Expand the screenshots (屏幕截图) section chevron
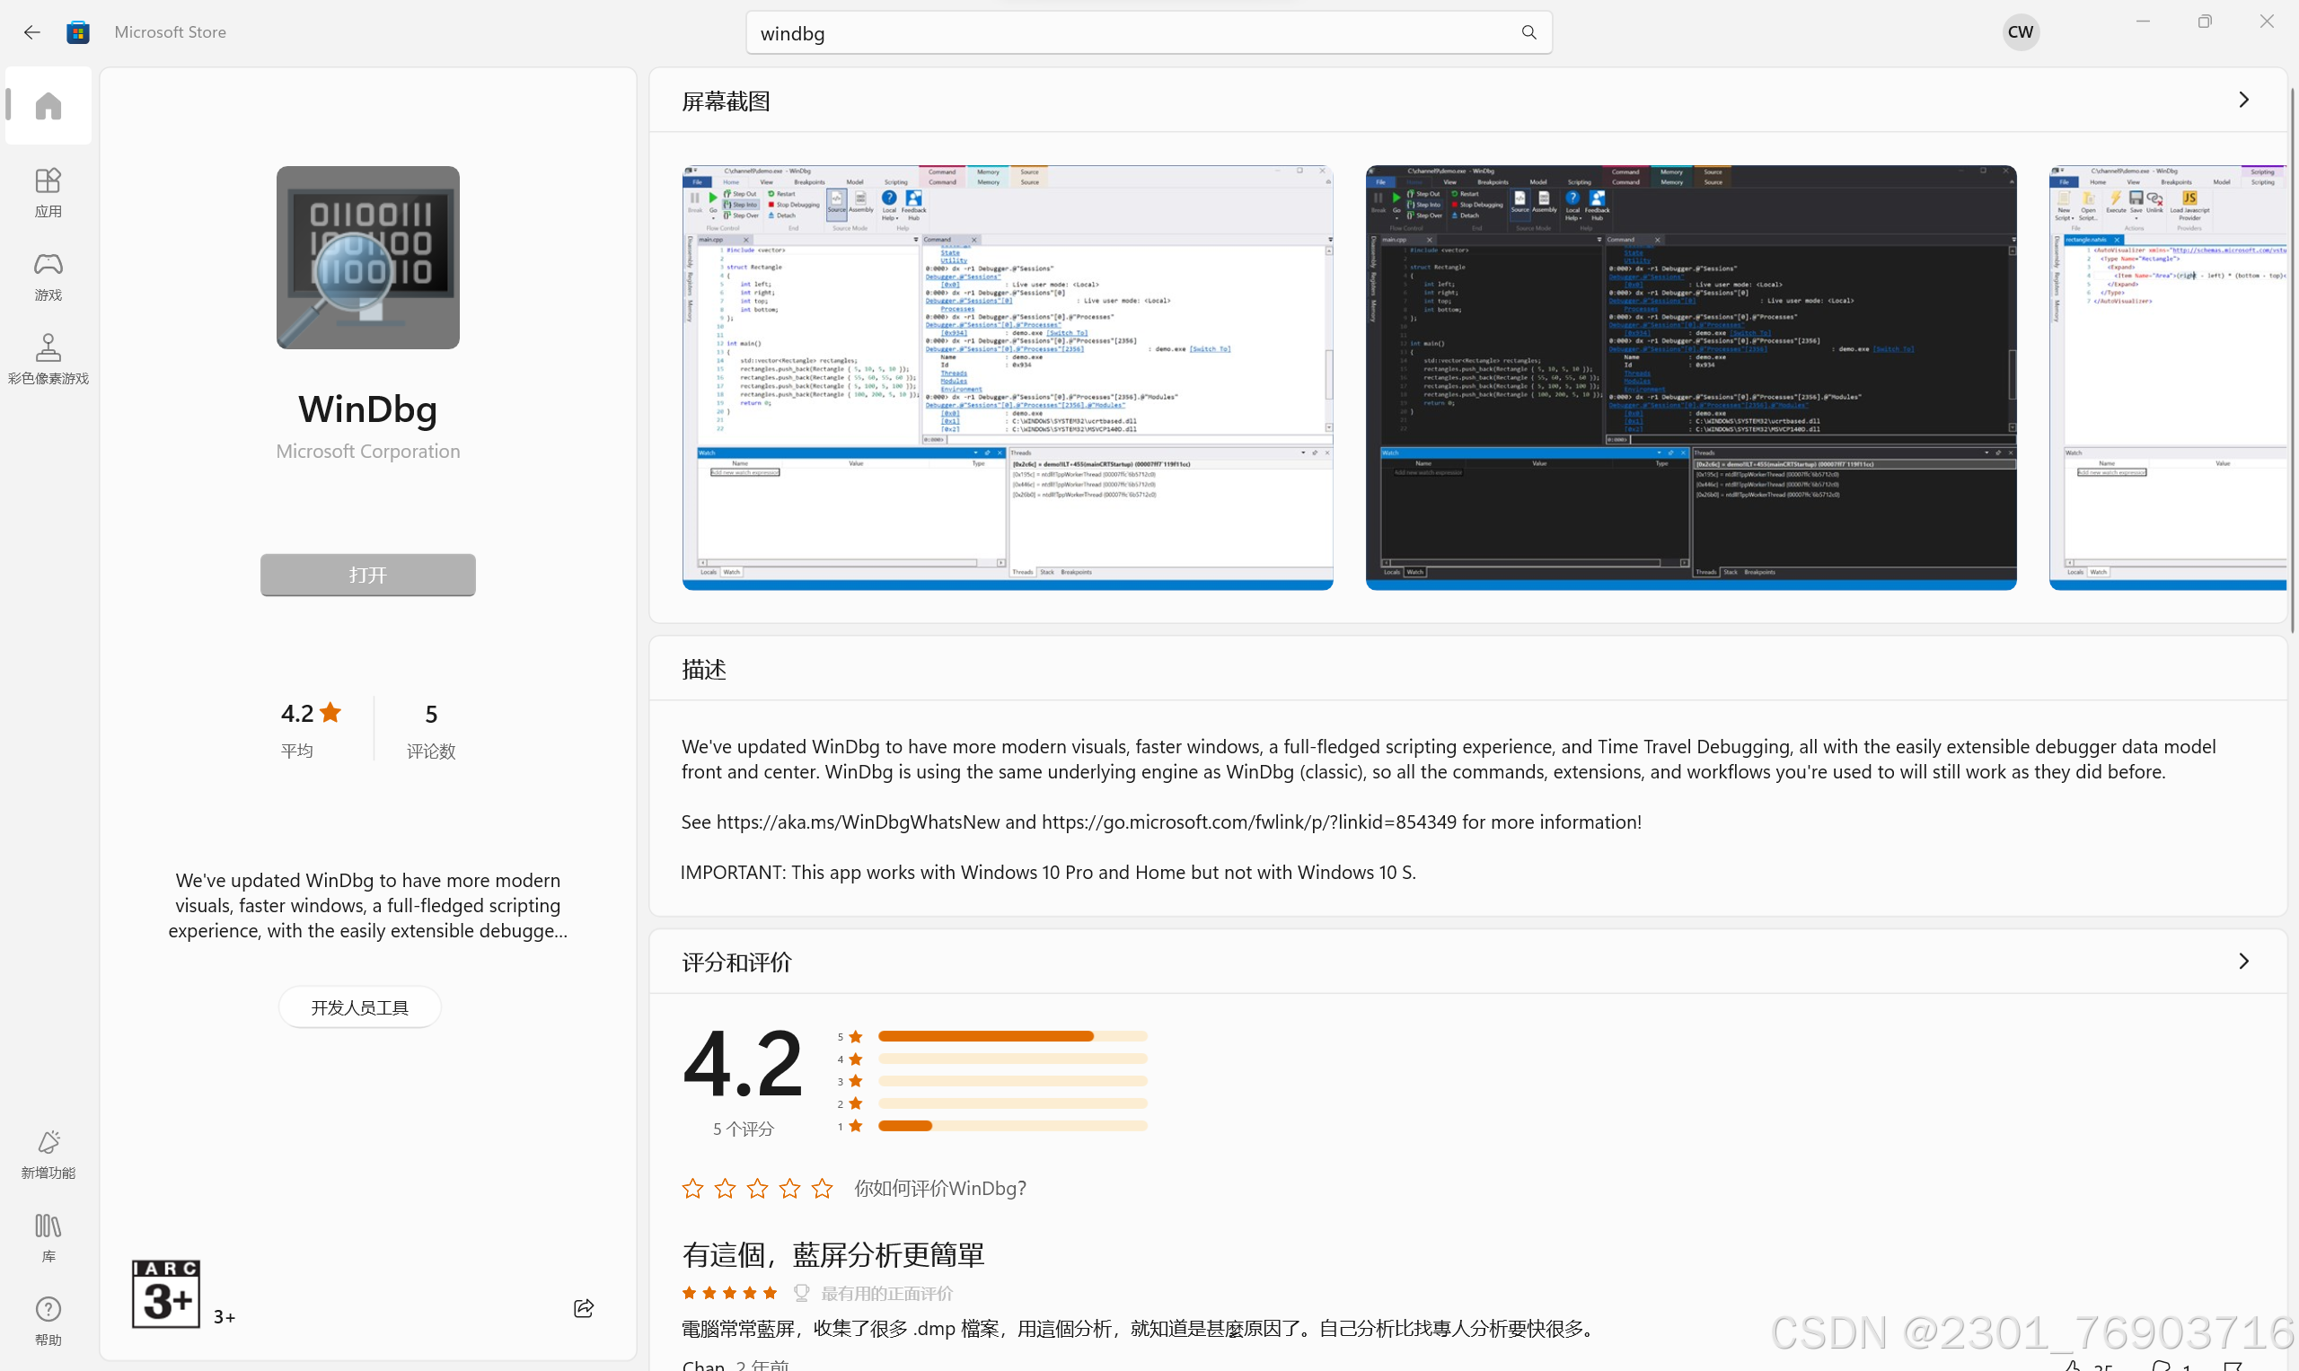 click(x=2242, y=100)
